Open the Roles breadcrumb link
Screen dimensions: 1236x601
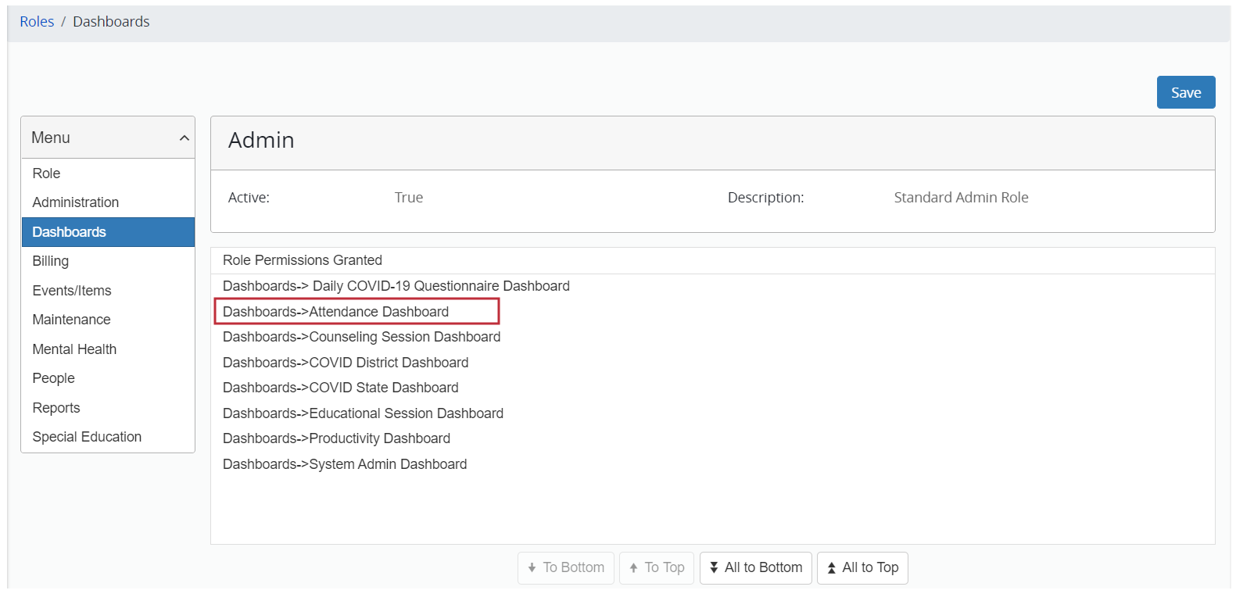tap(37, 22)
